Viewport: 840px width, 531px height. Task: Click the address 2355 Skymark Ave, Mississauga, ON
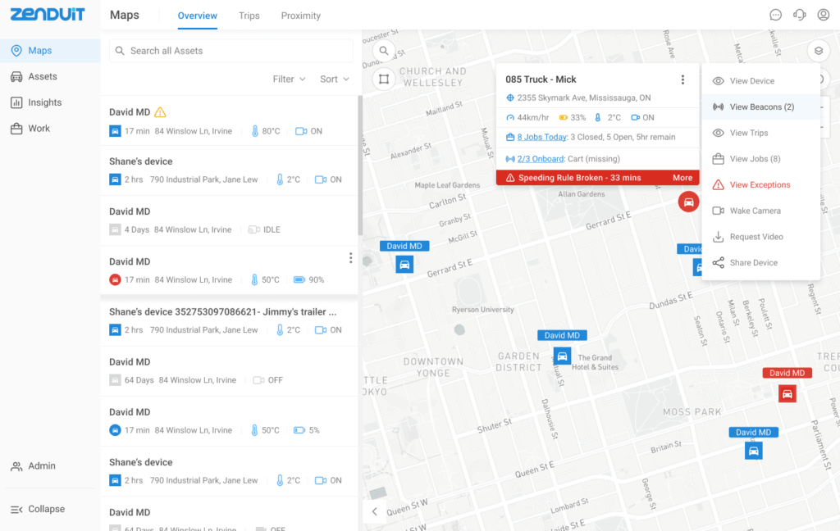coord(584,98)
